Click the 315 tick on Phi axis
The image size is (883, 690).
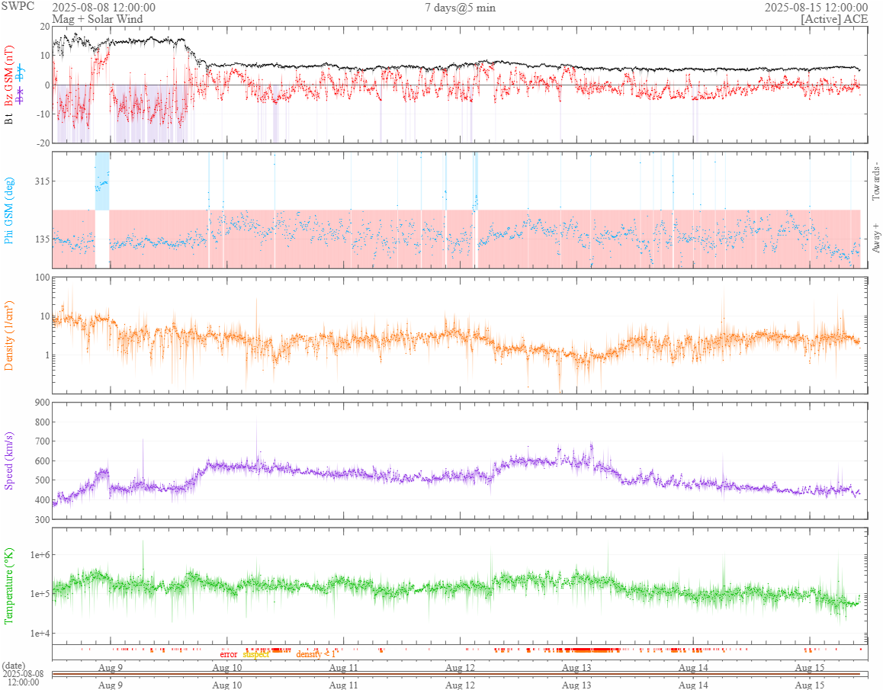pyautogui.click(x=42, y=181)
